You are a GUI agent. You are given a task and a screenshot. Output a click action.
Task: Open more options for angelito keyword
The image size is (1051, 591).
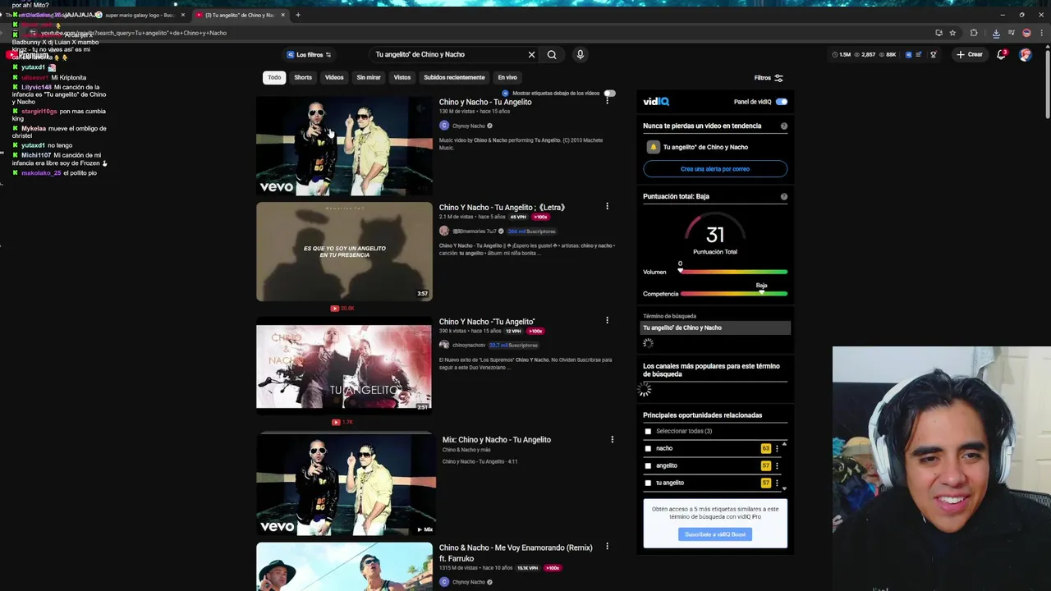click(x=777, y=466)
